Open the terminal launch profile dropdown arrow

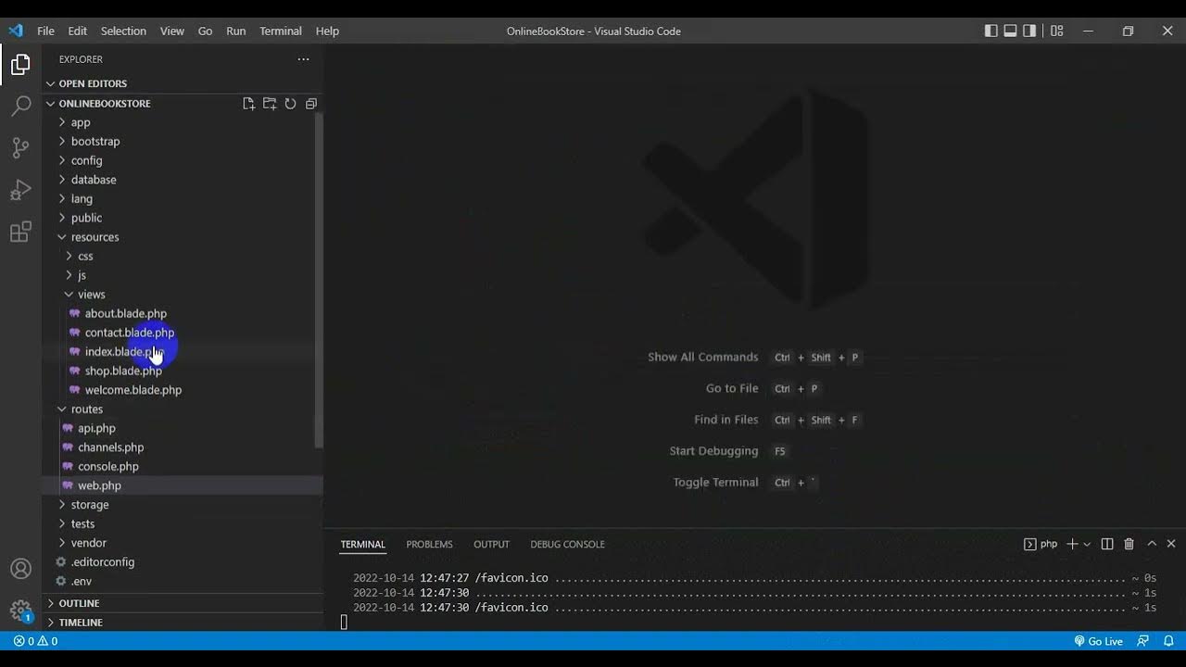[x=1087, y=544]
